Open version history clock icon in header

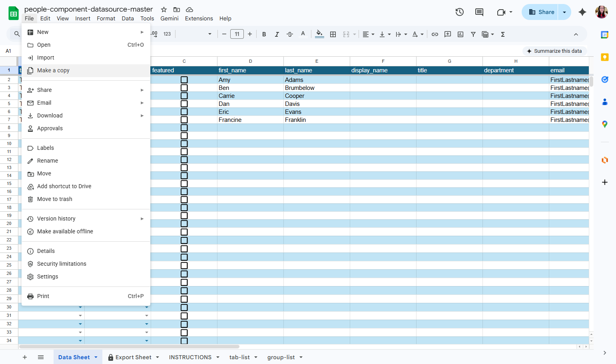[460, 12]
